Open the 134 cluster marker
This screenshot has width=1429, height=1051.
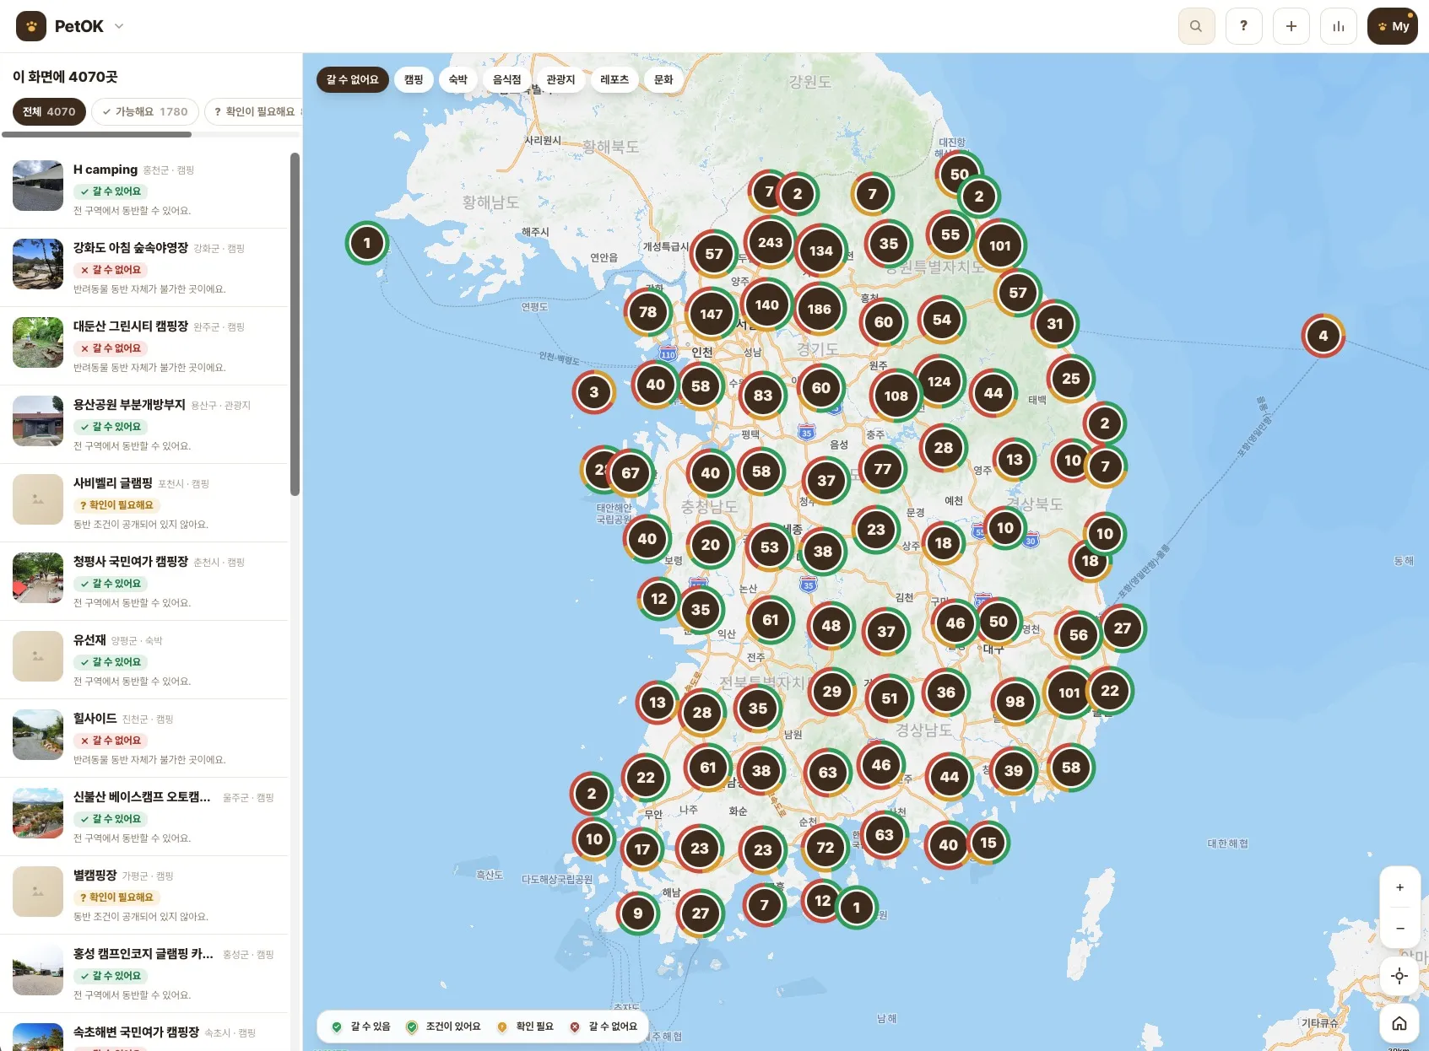point(820,251)
